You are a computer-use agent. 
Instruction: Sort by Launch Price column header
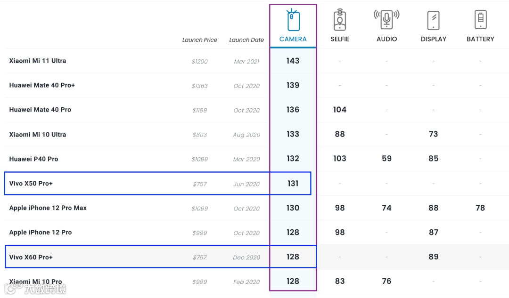tap(200, 40)
